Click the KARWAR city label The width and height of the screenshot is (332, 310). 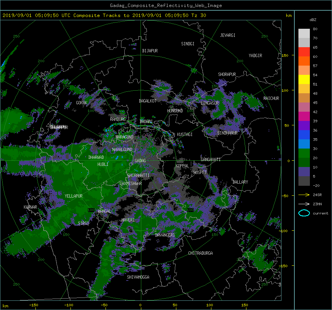(x=30, y=207)
